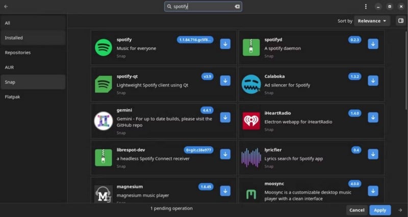Click Calaboka version badge 1.3.2
Image resolution: width=408 pixels, height=217 pixels.
tap(354, 76)
